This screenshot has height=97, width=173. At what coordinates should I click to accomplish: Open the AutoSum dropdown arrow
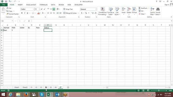149,8
